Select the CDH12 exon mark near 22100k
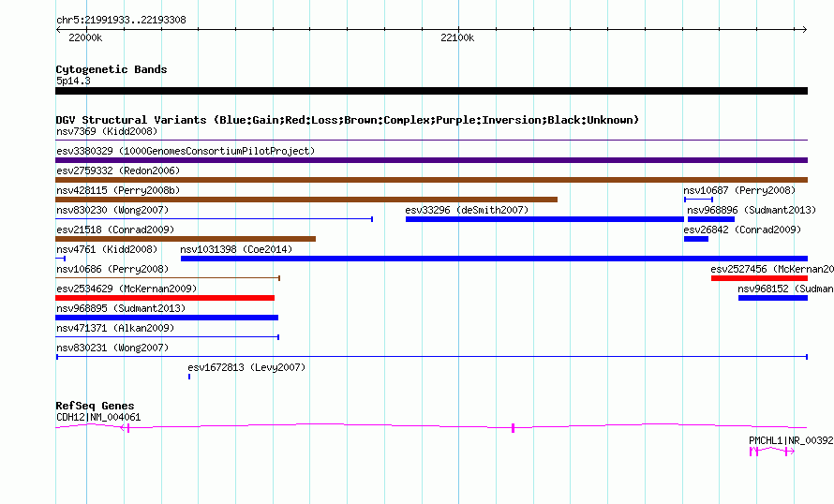The height and width of the screenshot is (504, 834). pos(514,428)
